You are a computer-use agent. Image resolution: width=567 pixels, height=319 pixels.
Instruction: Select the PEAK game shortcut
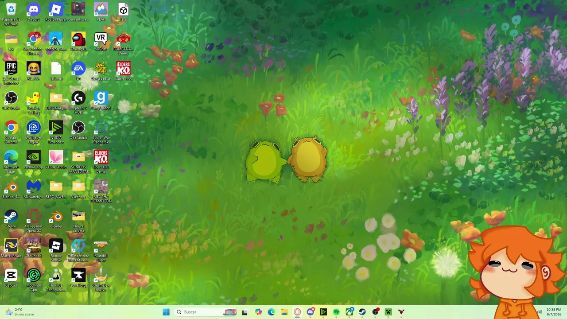coord(101,12)
